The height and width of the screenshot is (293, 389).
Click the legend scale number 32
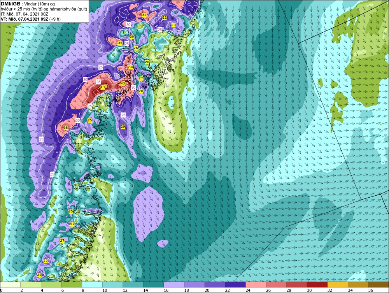coord(330,290)
